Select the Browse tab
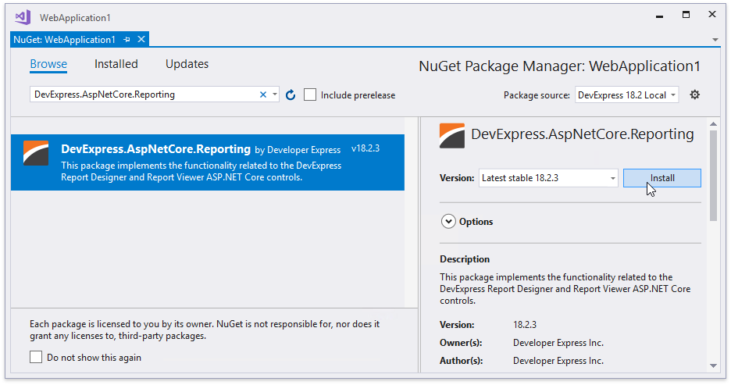This screenshot has height=385, width=731. pyautogui.click(x=48, y=64)
